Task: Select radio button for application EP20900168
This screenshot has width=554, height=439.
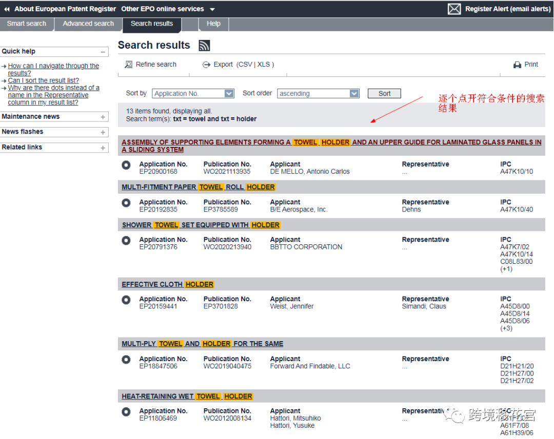Action: [126, 165]
